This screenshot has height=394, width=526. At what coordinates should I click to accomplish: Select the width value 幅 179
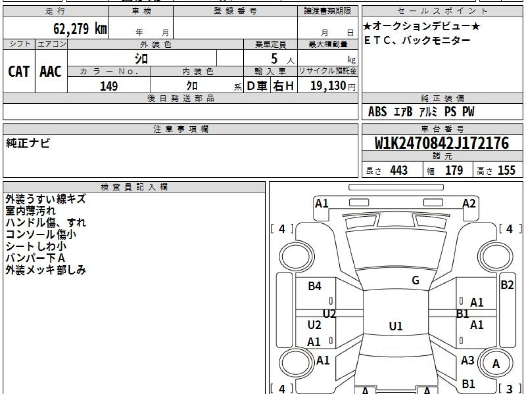point(445,170)
